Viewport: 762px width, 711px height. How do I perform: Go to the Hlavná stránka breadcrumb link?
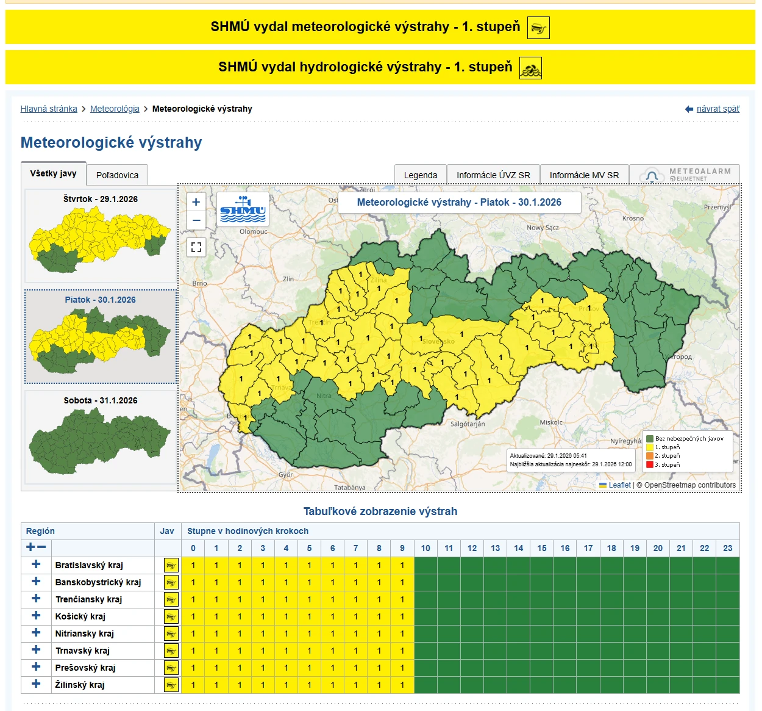pos(49,109)
